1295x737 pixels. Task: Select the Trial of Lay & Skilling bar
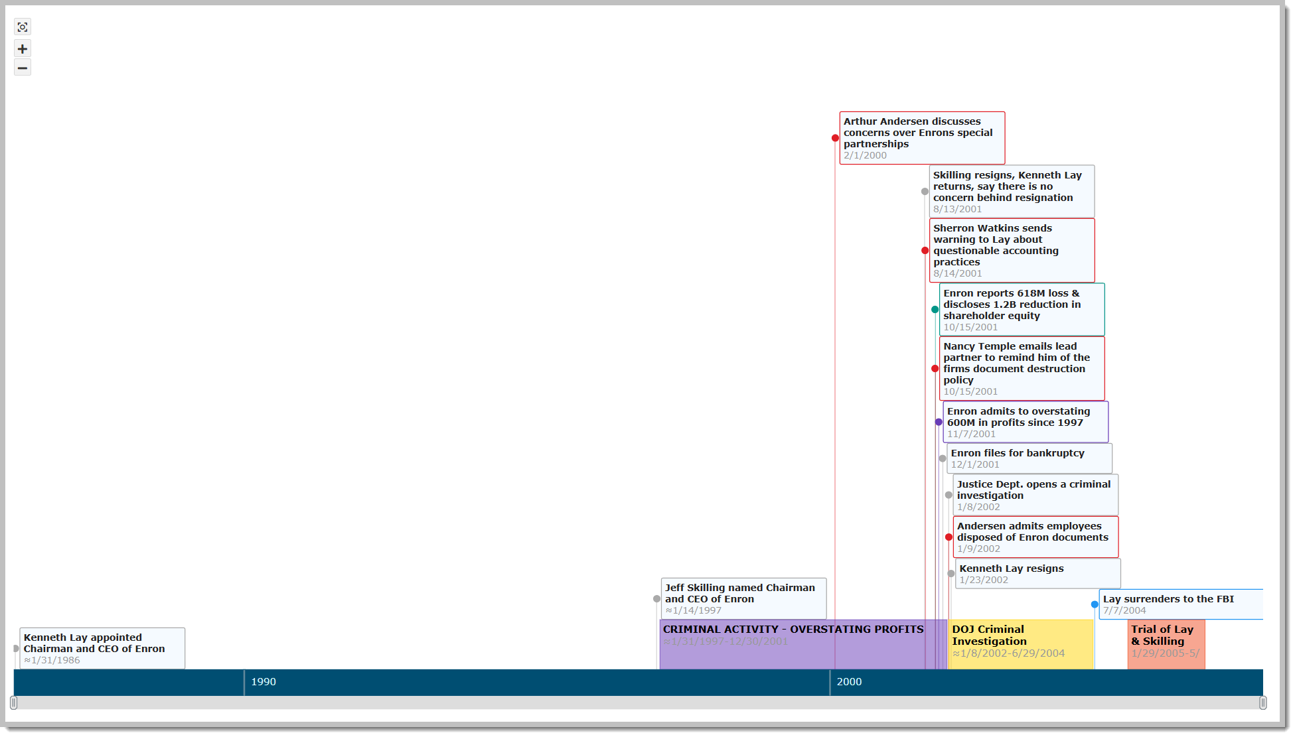(1166, 643)
